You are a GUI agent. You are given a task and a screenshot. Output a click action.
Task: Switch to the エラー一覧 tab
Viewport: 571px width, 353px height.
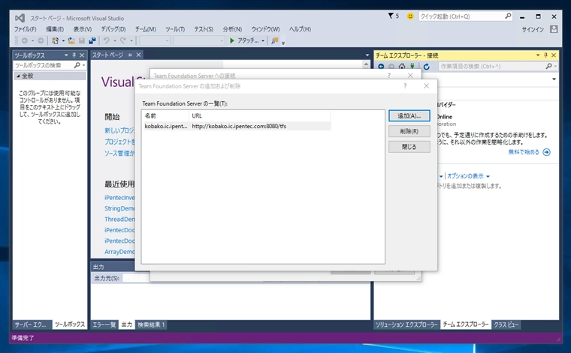click(x=104, y=325)
